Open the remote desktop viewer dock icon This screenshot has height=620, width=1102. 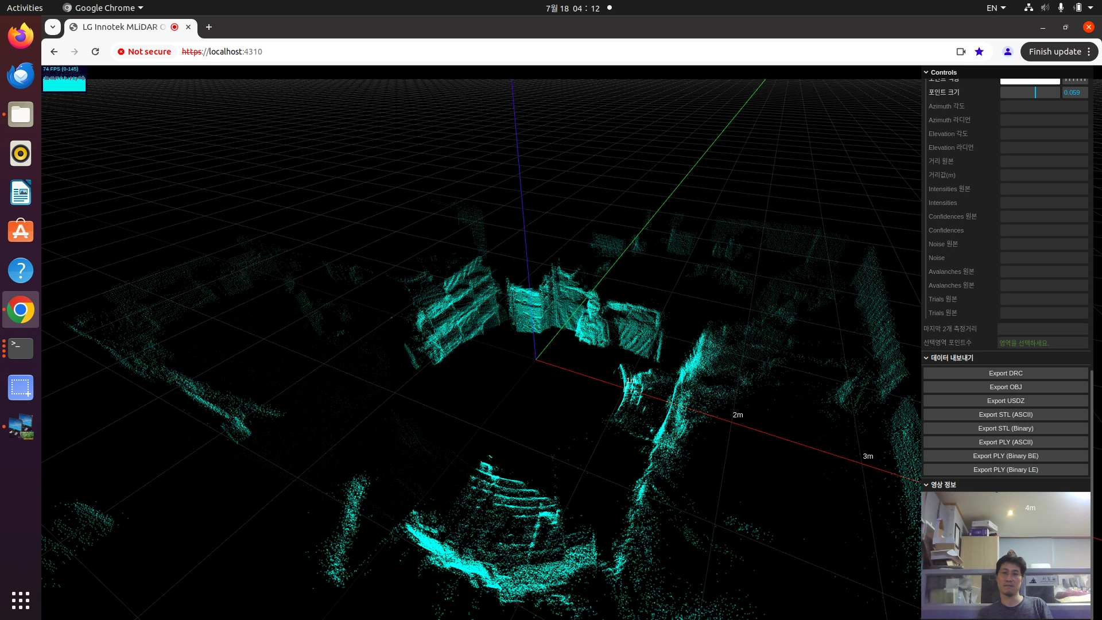pyautogui.click(x=21, y=427)
